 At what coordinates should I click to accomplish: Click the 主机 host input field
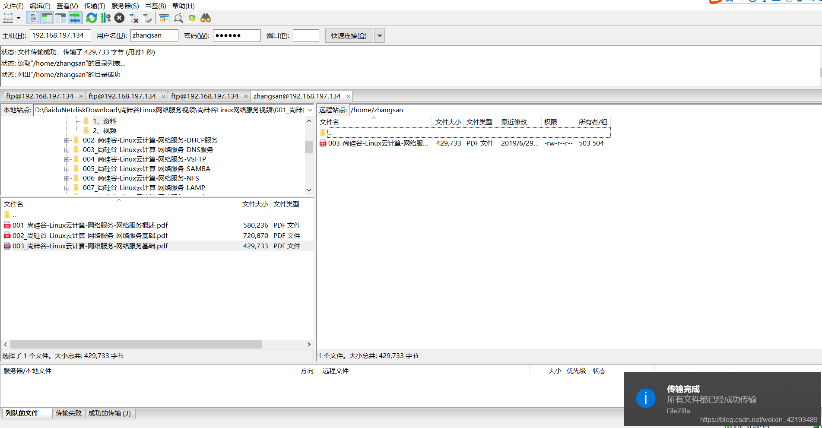click(60, 35)
